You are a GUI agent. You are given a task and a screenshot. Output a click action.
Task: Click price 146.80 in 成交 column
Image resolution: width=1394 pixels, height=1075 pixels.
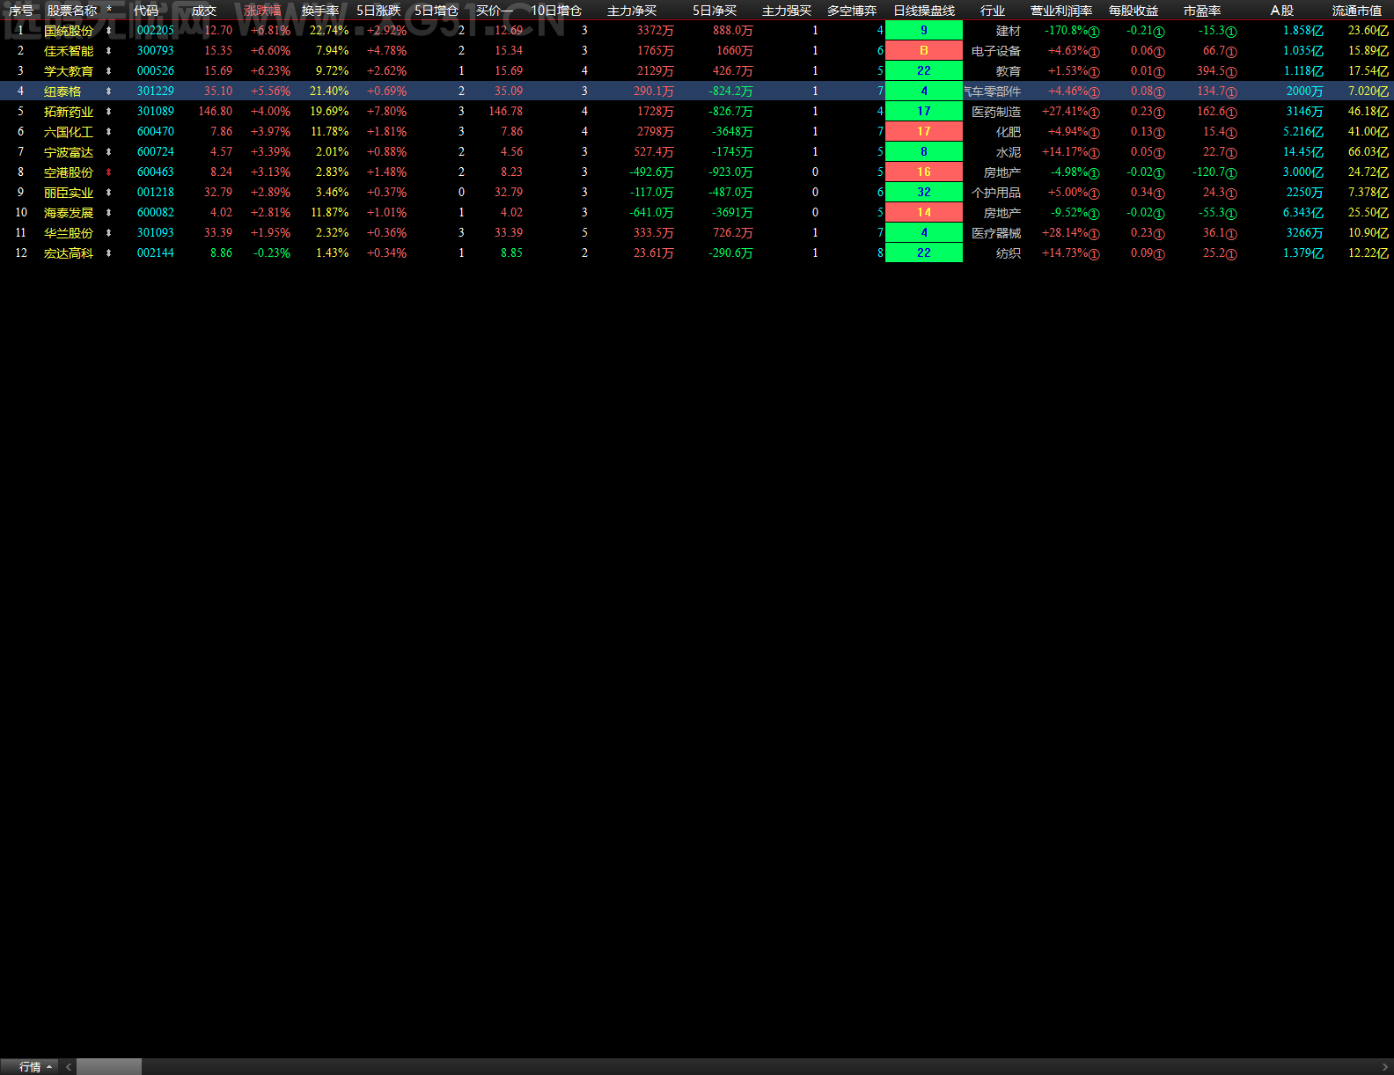pyautogui.click(x=216, y=112)
